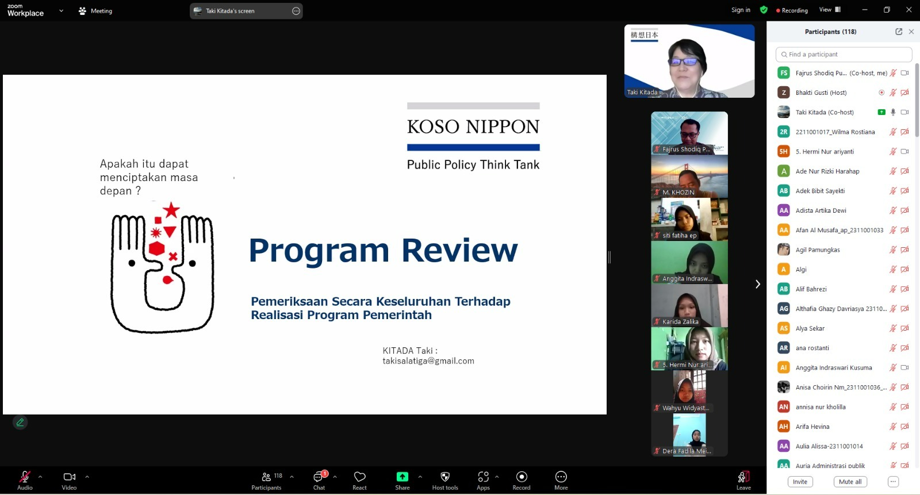Select Dera Fadila video tile
This screenshot has width=920, height=495.
point(689,435)
